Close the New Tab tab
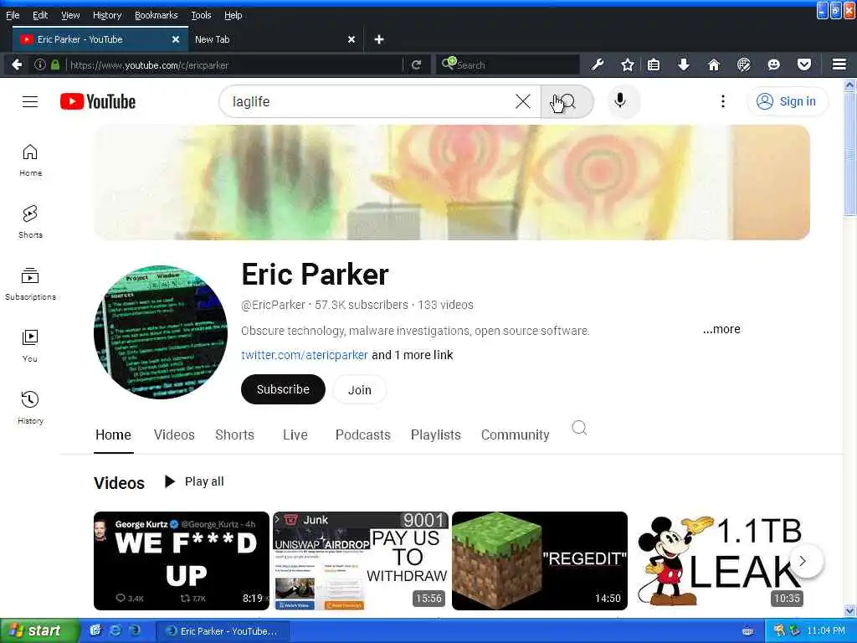 [x=352, y=39]
